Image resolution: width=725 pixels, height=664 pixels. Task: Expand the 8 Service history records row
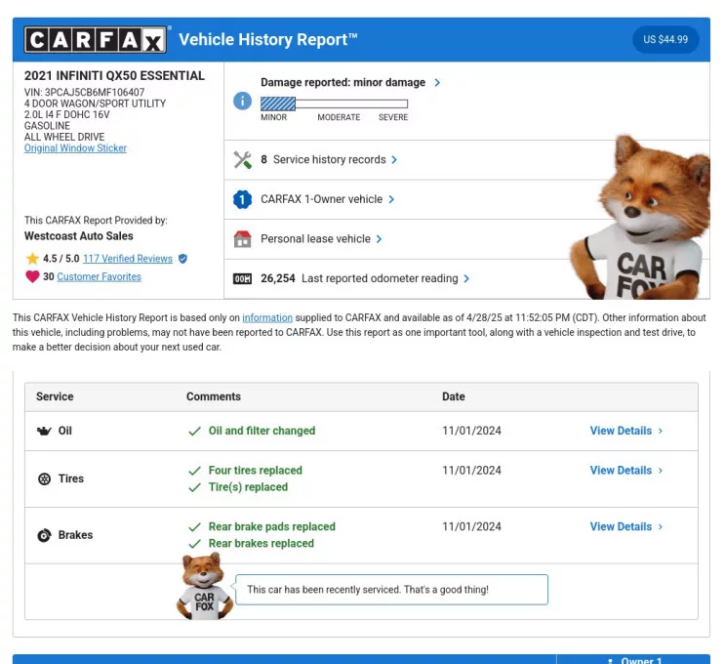point(329,160)
